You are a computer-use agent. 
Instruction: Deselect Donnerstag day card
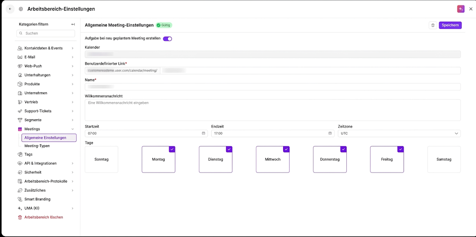coord(330,160)
